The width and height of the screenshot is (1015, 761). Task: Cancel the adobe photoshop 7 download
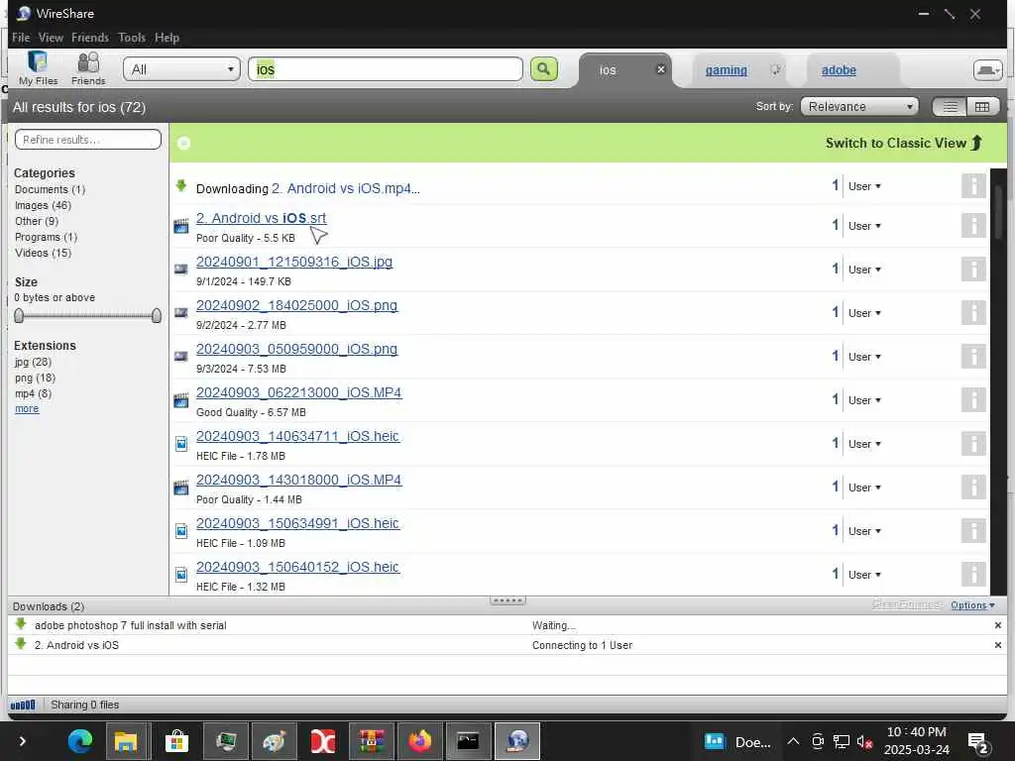point(997,625)
